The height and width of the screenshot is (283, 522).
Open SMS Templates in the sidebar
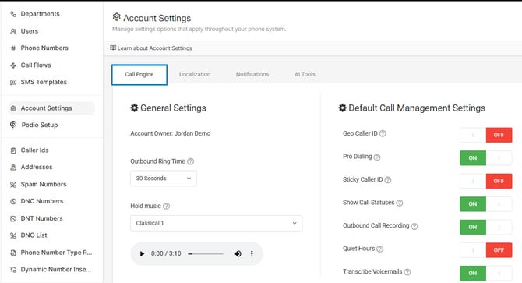[x=44, y=82]
